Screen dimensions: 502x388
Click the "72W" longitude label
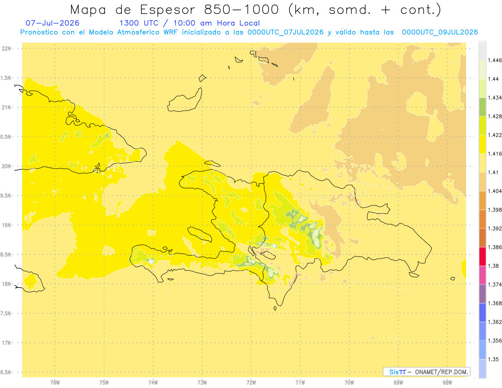[x=251, y=383]
